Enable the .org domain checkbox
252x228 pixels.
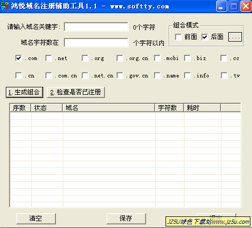tap(85, 58)
